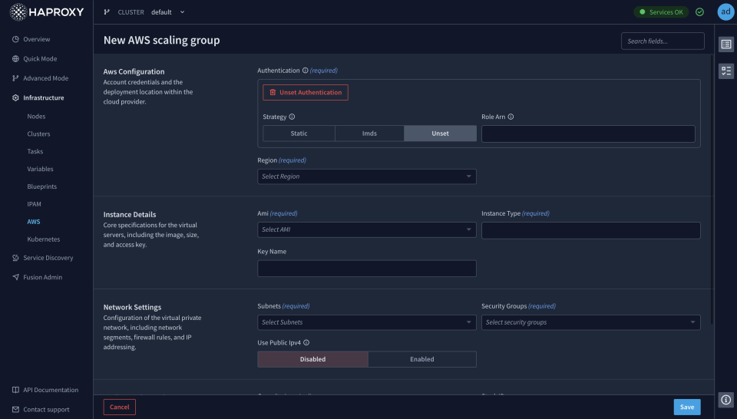The image size is (737, 419).
Task: Open API Documentation link
Action: click(x=51, y=390)
